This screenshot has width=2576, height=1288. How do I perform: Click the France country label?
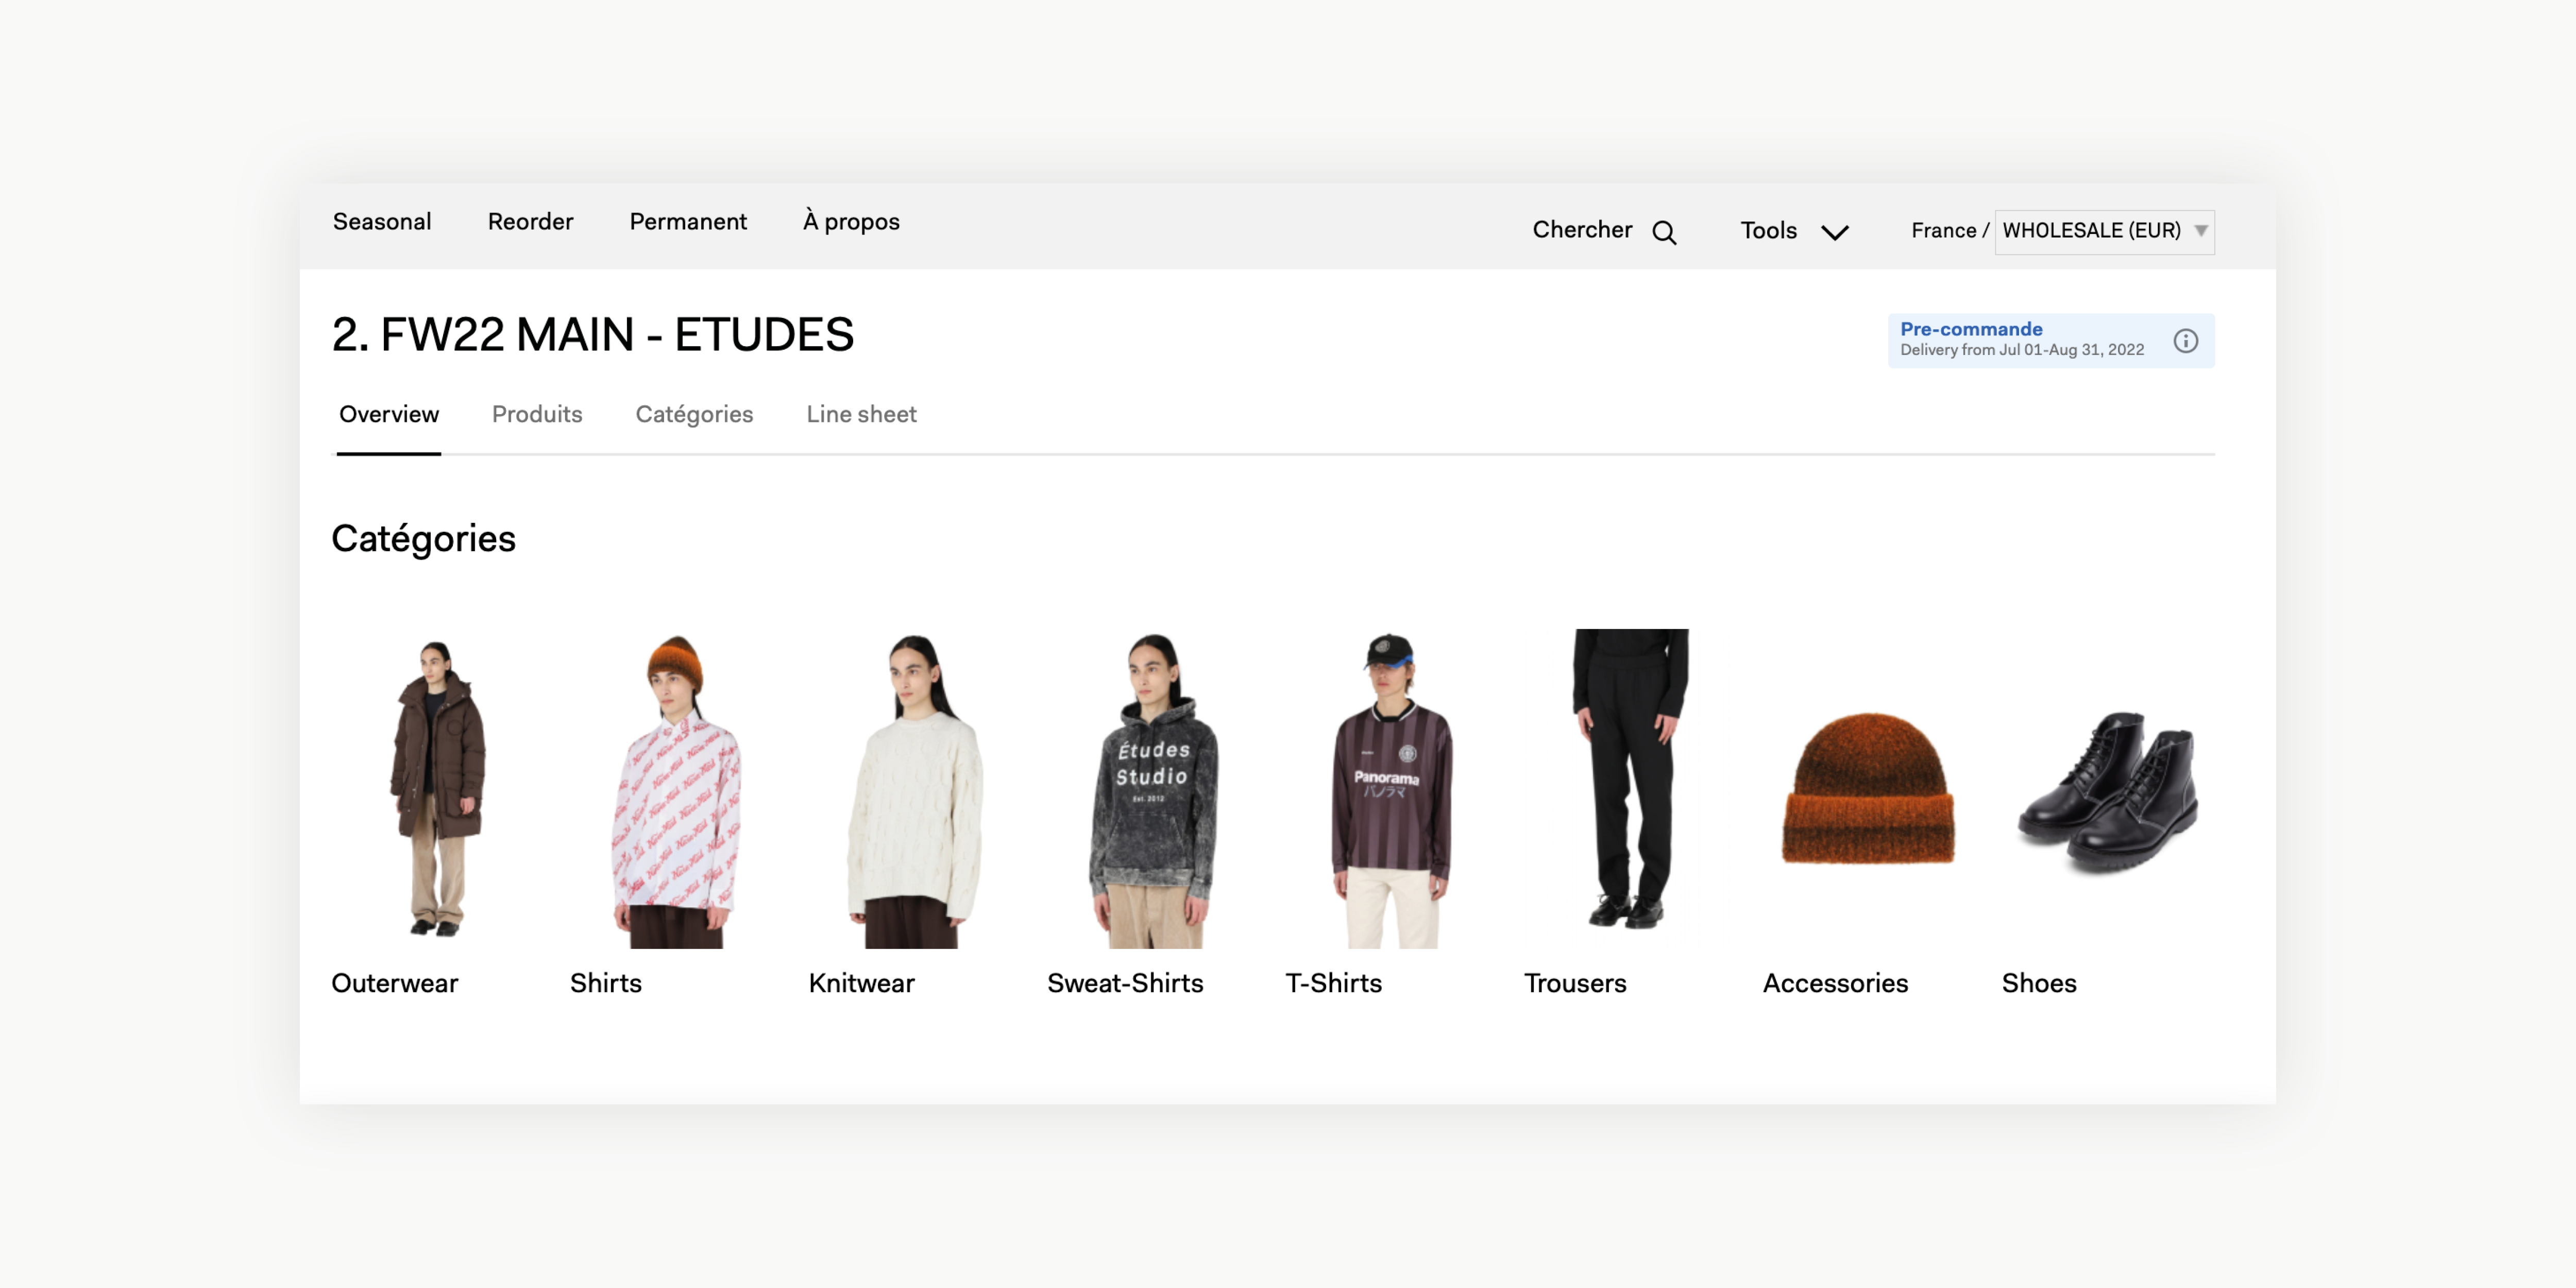(x=1943, y=231)
